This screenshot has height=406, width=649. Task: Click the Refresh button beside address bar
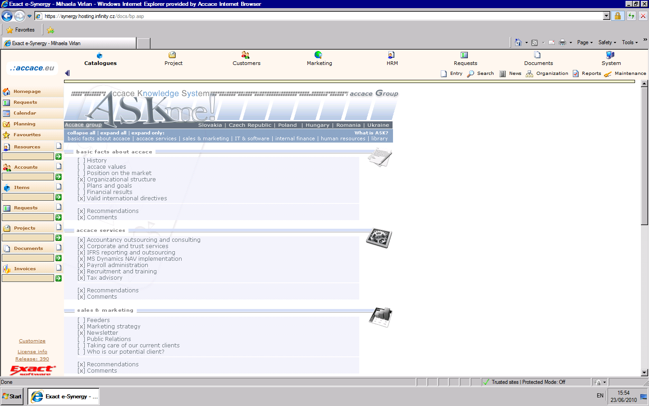click(x=631, y=16)
